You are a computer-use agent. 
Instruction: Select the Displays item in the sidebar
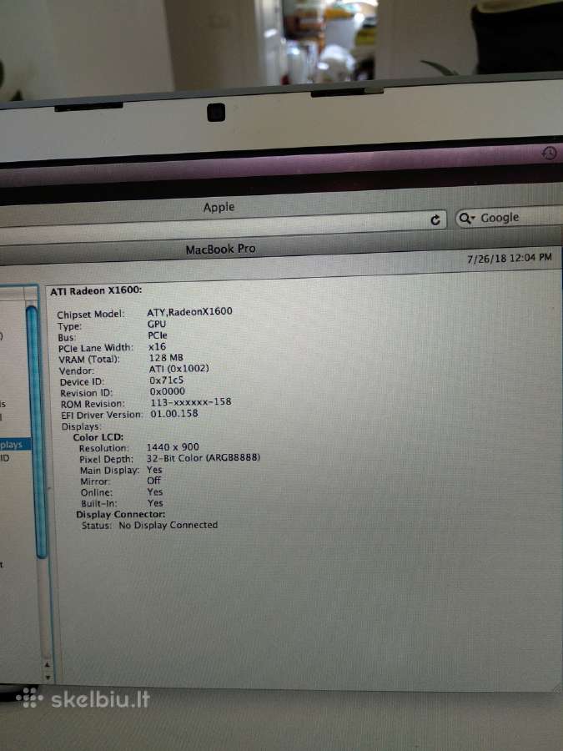(13, 445)
